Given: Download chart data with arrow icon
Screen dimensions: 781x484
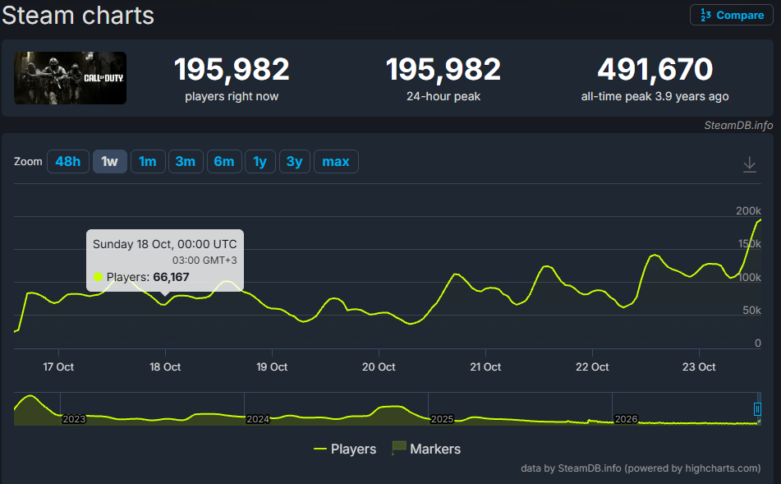Looking at the screenshot, I should pos(749,164).
